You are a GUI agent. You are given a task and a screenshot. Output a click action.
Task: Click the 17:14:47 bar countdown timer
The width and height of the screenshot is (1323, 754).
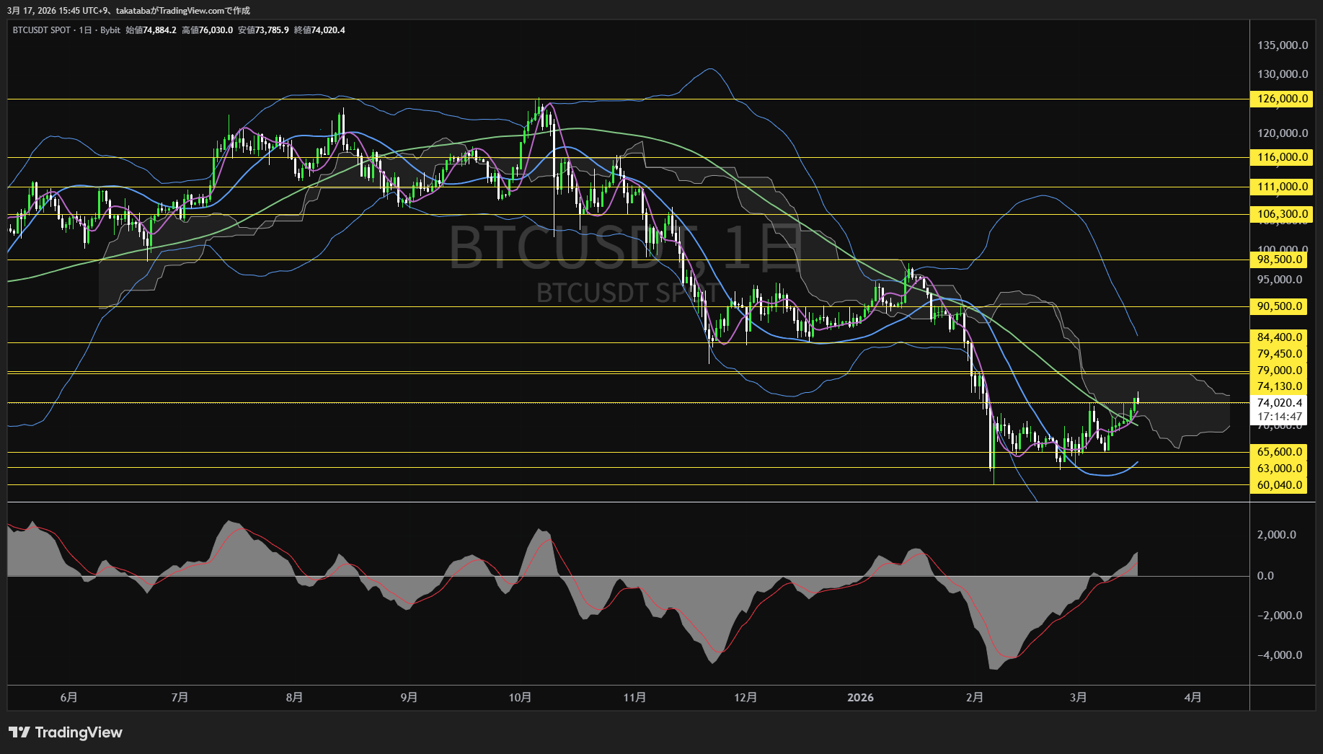tap(1280, 417)
